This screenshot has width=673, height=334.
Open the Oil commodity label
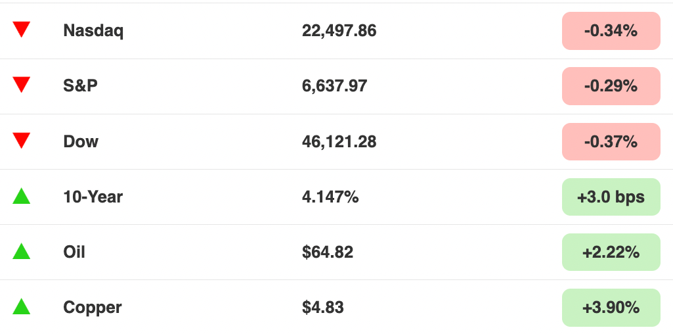click(x=74, y=252)
